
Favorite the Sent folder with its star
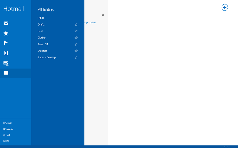click(x=76, y=31)
